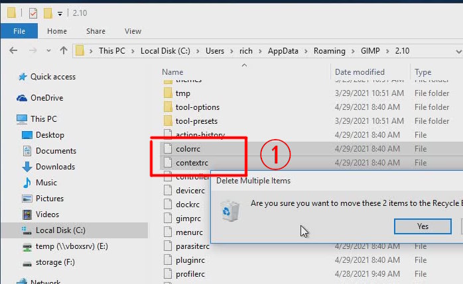Viewport: 463px width, 284px height.
Task: Click the gimprc file icon
Action: tap(168, 218)
